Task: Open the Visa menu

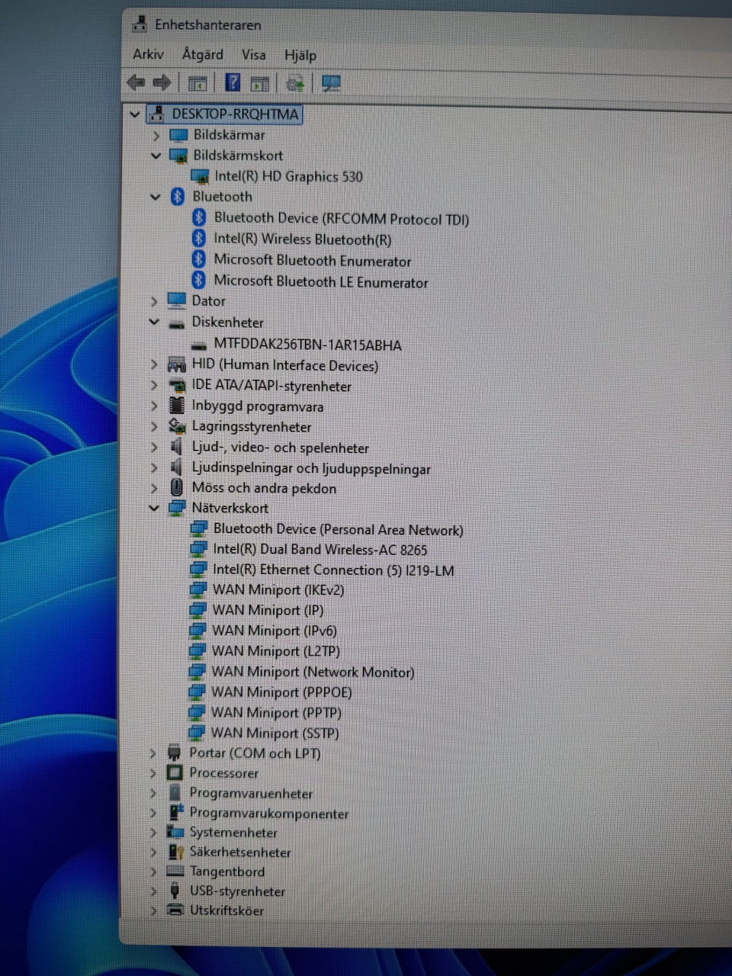Action: [x=254, y=55]
